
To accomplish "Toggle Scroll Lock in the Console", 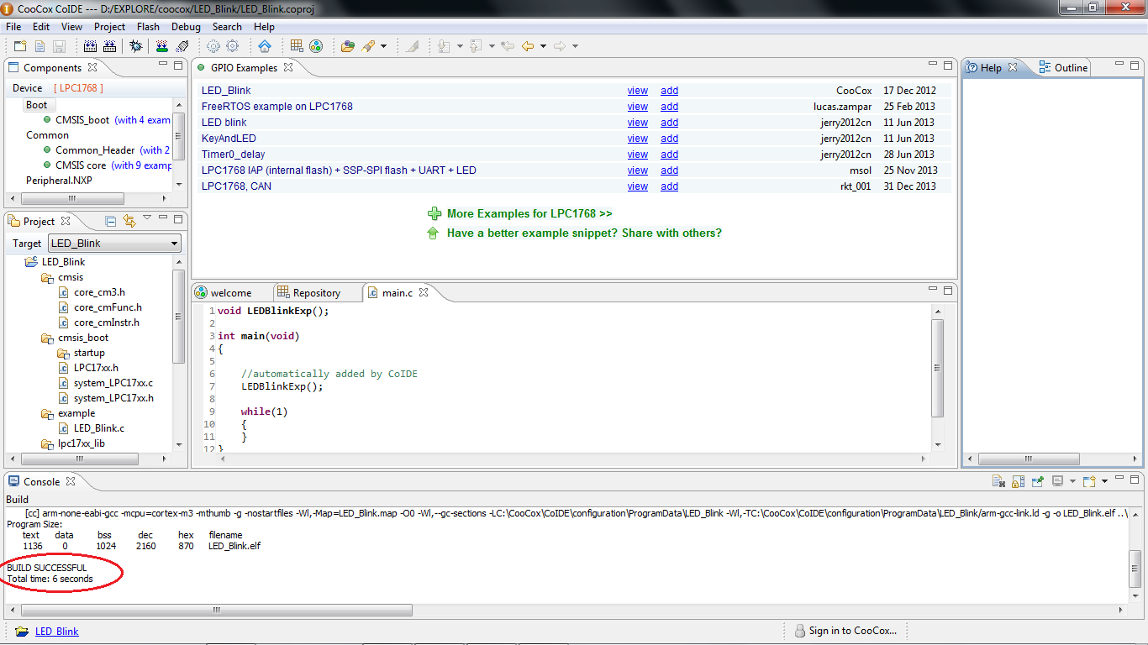I will pyautogui.click(x=1018, y=481).
